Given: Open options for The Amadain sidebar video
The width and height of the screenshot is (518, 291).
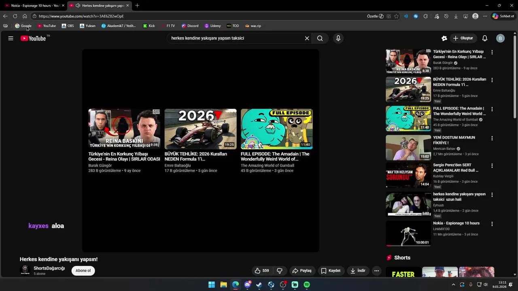Looking at the screenshot, I should pyautogui.click(x=492, y=109).
